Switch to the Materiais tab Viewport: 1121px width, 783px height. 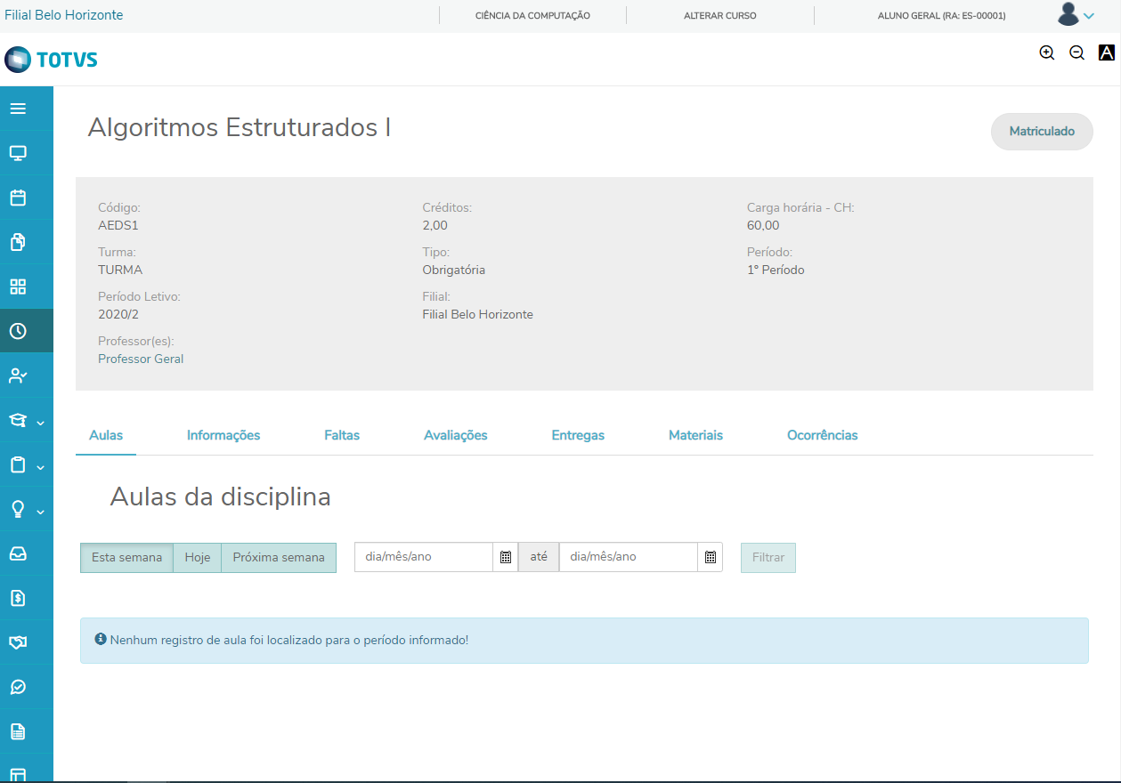695,435
